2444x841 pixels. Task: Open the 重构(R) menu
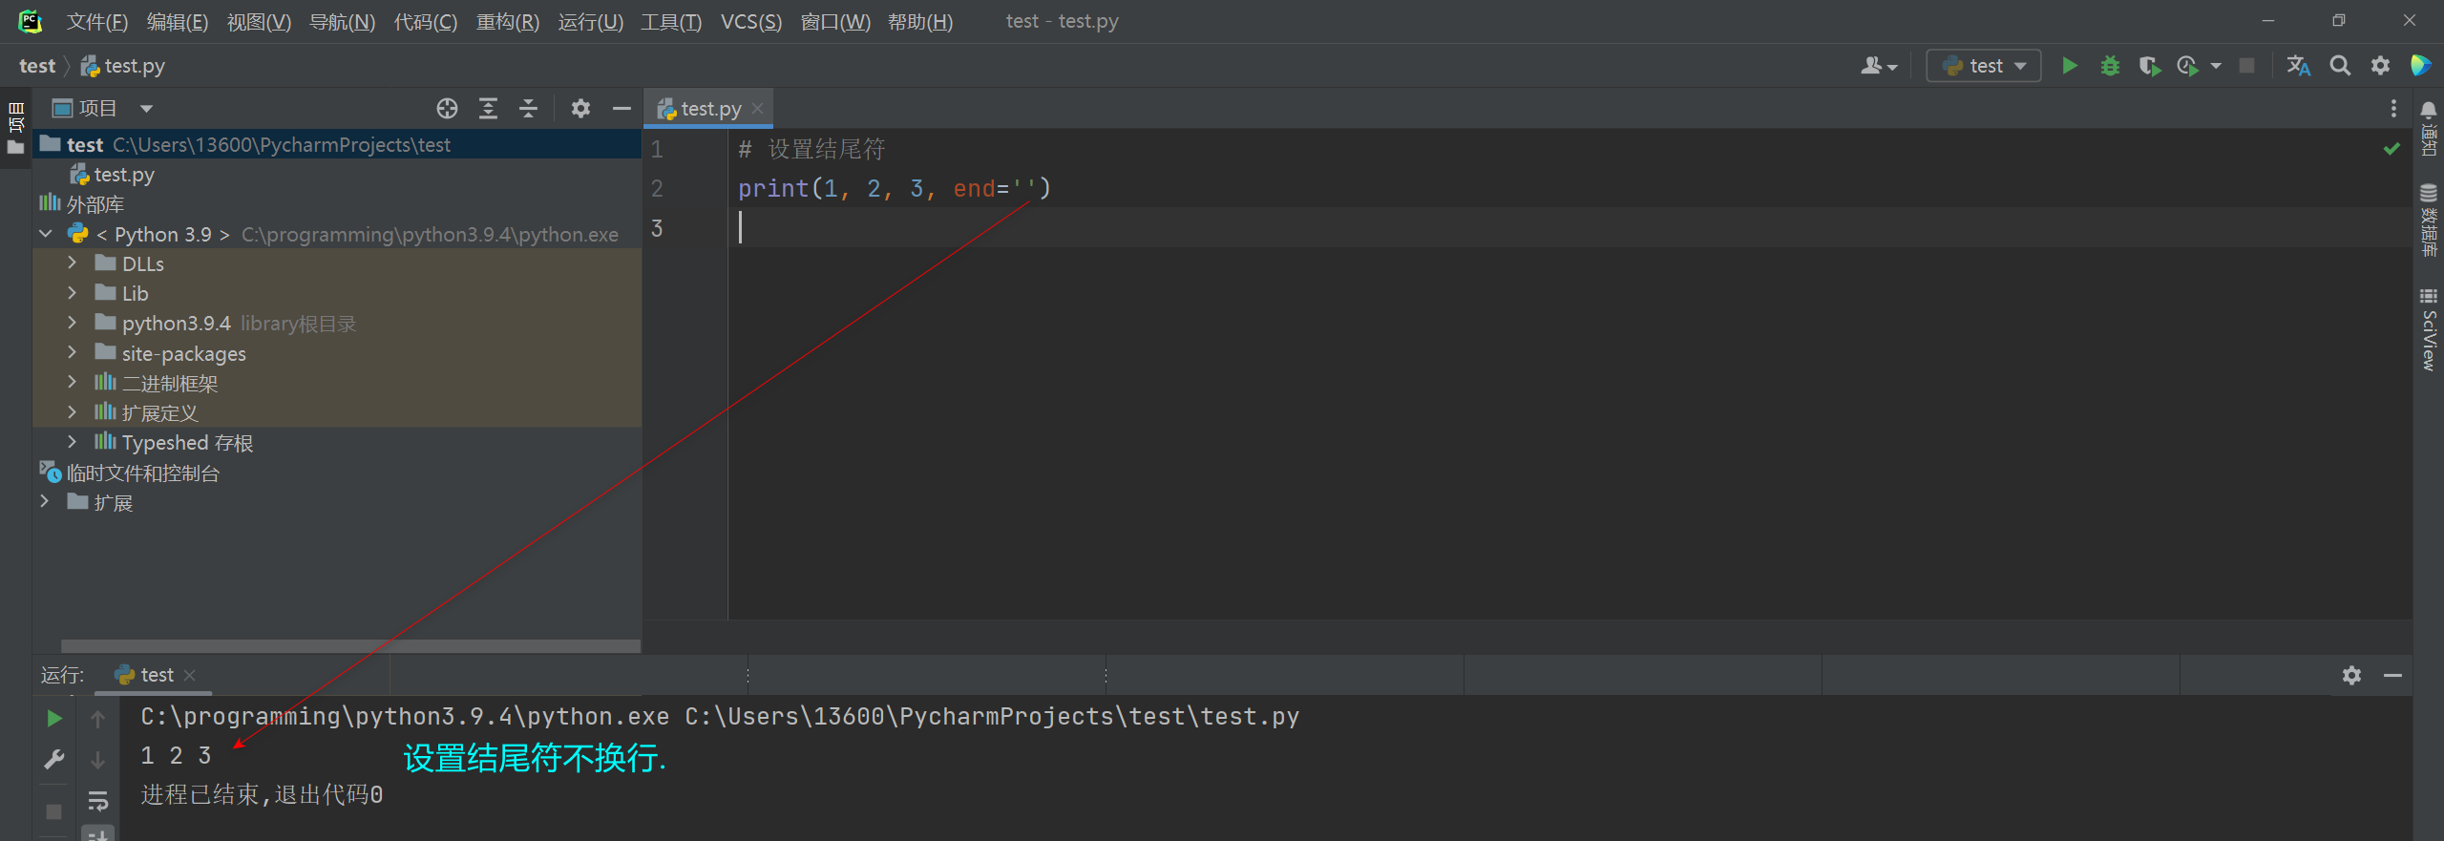coord(508,22)
